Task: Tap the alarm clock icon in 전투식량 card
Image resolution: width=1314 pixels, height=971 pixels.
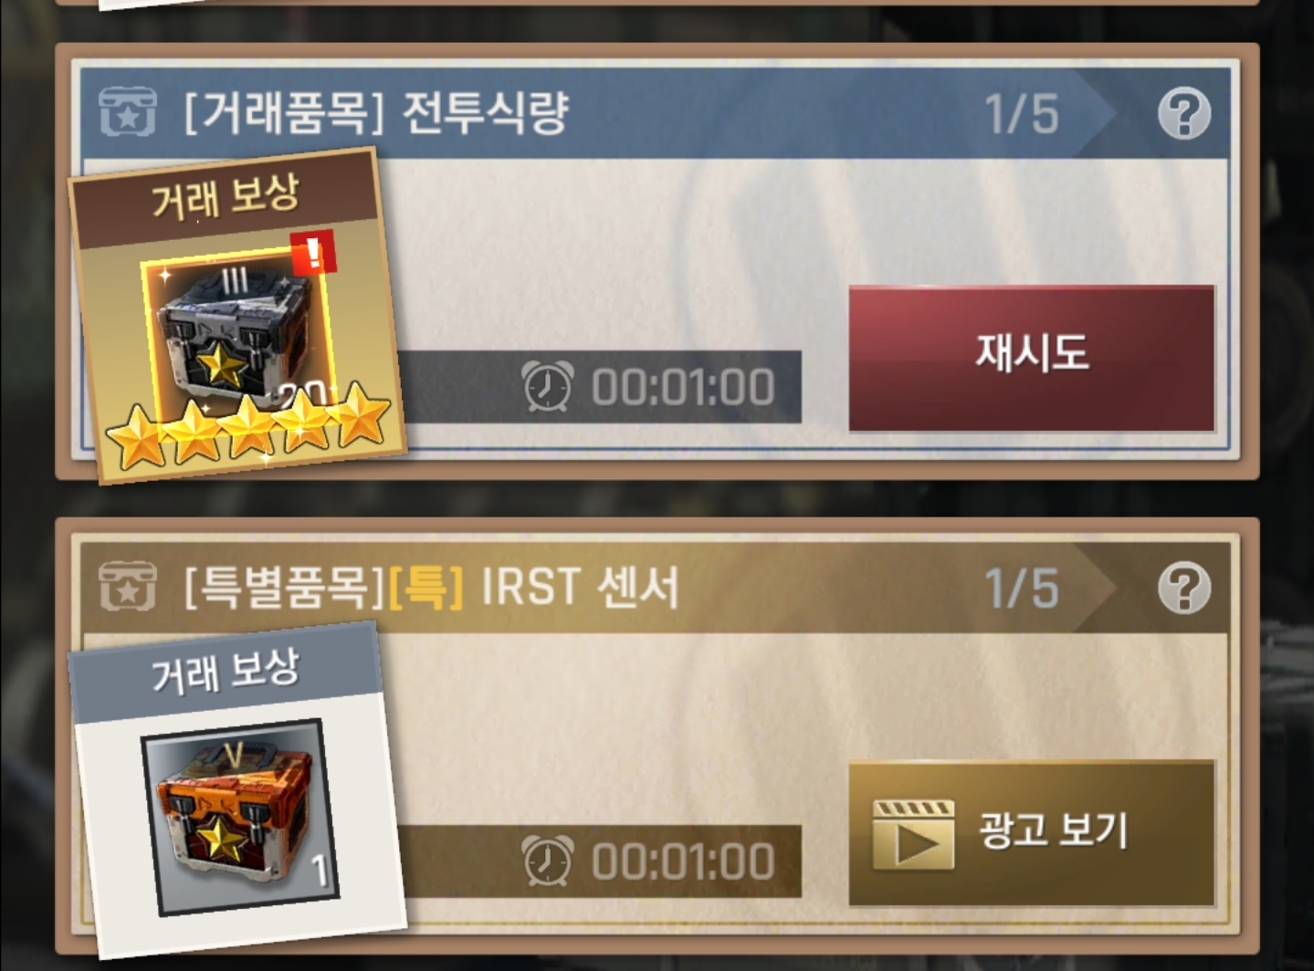Action: point(547,386)
